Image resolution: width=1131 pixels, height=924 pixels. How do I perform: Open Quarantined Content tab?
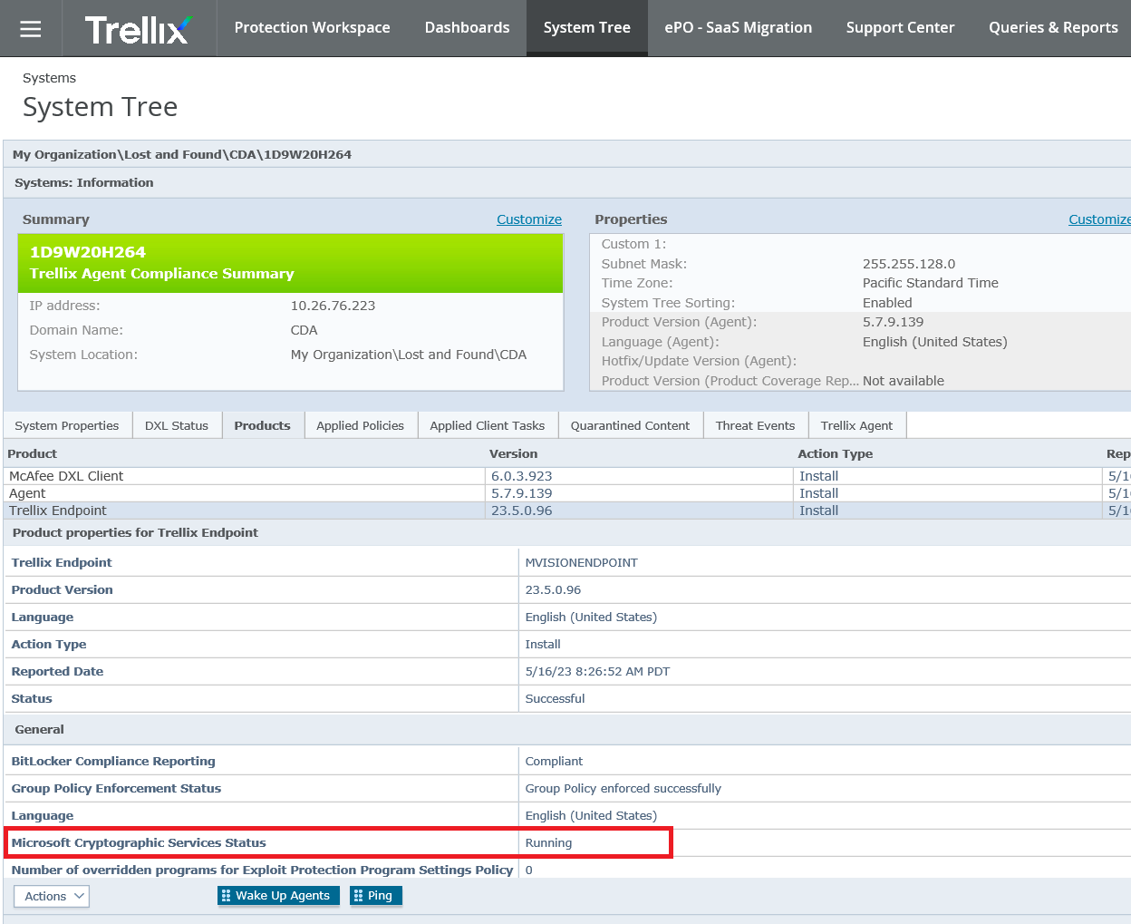tap(630, 425)
